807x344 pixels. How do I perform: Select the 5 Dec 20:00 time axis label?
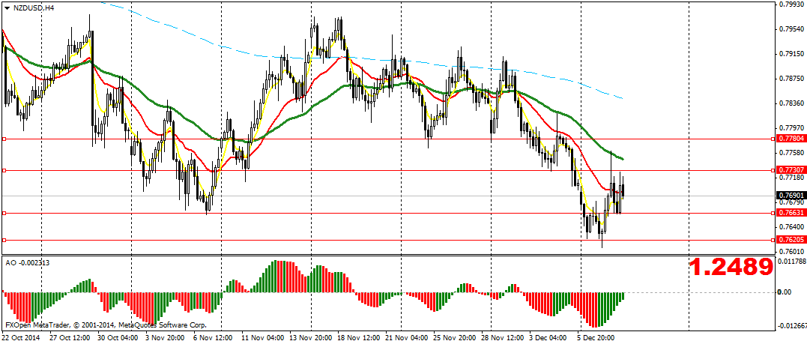(x=596, y=337)
